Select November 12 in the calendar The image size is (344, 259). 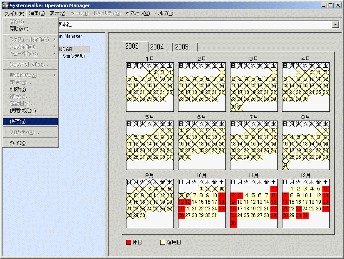tap(253, 202)
